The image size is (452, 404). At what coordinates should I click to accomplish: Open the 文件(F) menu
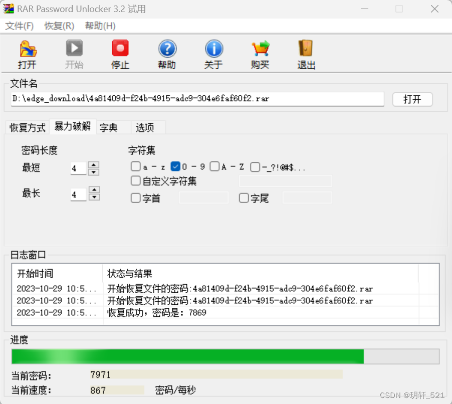(x=20, y=26)
